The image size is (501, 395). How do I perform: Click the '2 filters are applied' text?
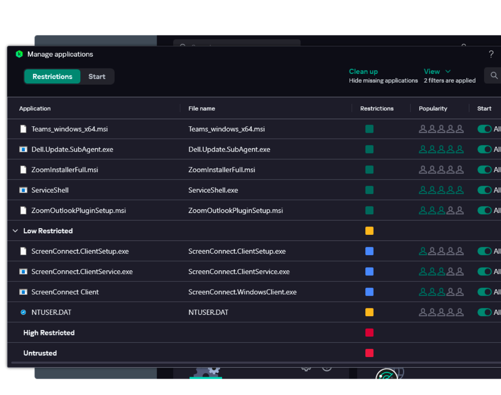tap(450, 81)
